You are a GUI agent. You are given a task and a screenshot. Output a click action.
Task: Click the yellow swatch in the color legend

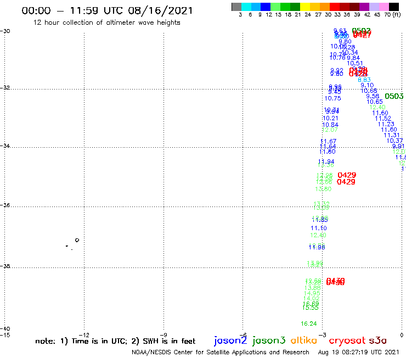305,7
